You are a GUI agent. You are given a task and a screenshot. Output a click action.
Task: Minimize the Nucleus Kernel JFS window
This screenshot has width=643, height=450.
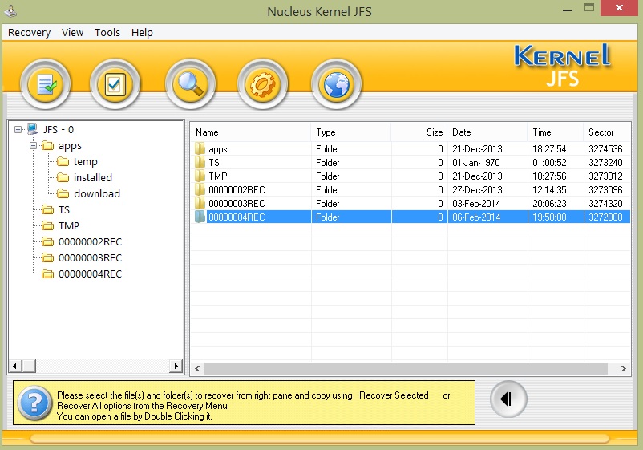pos(567,10)
